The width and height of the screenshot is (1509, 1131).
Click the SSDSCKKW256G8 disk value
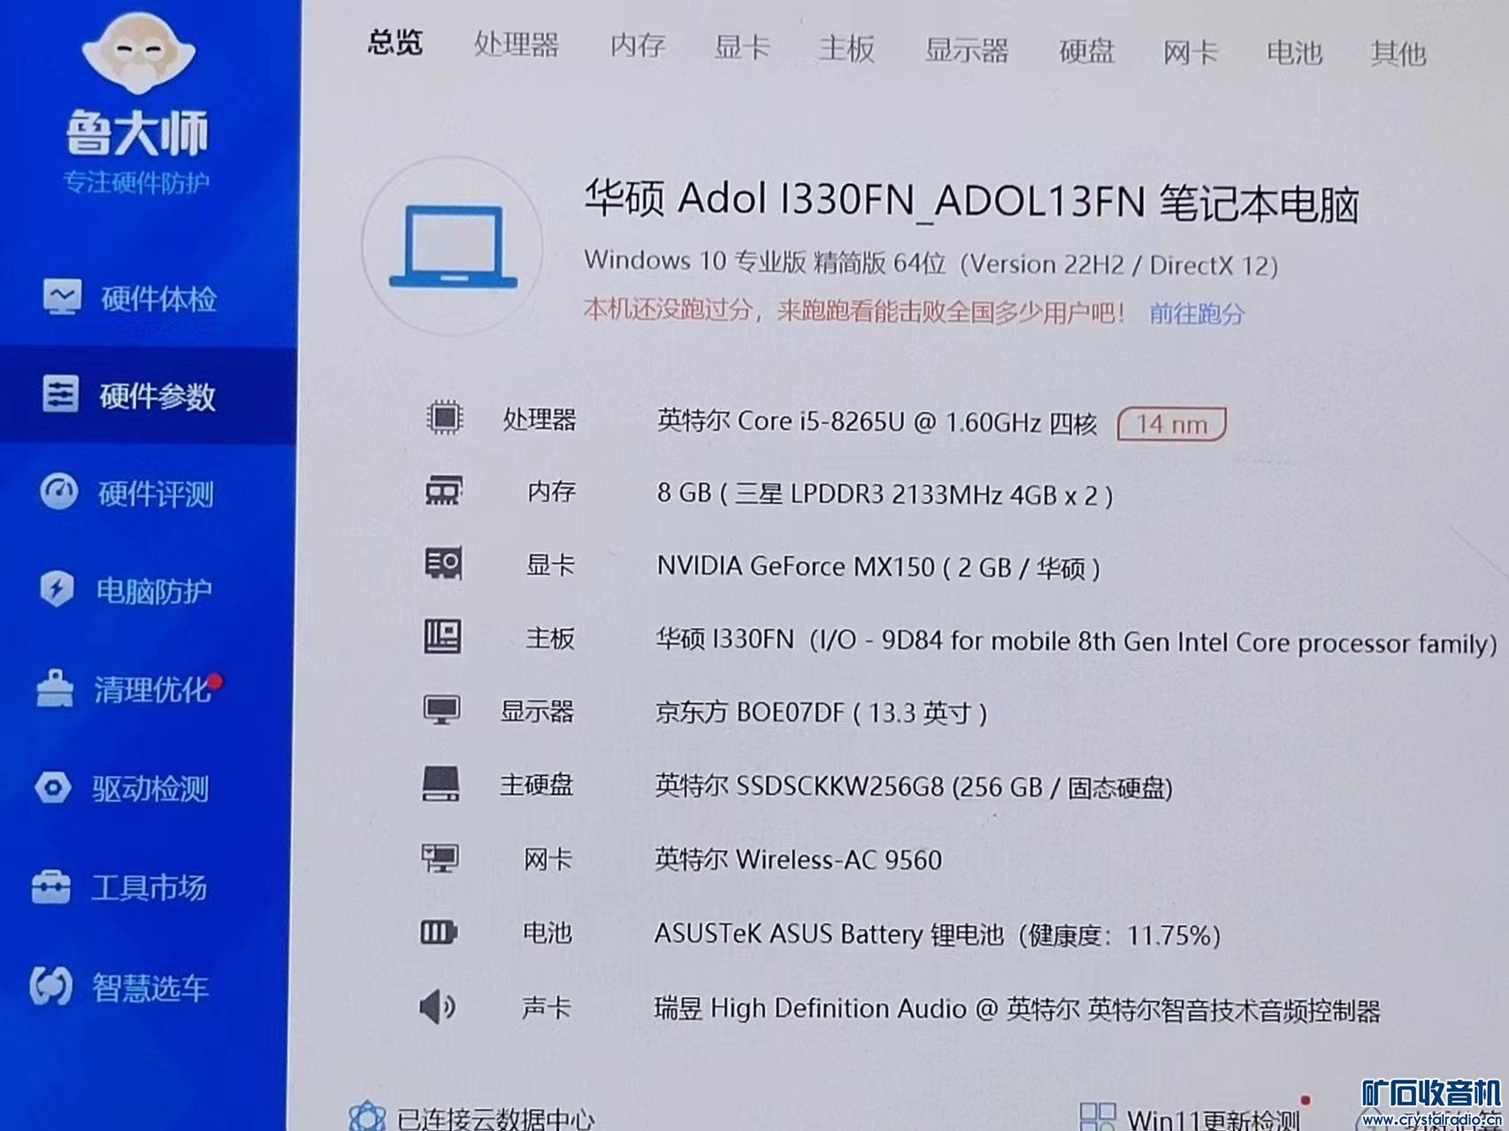914,786
